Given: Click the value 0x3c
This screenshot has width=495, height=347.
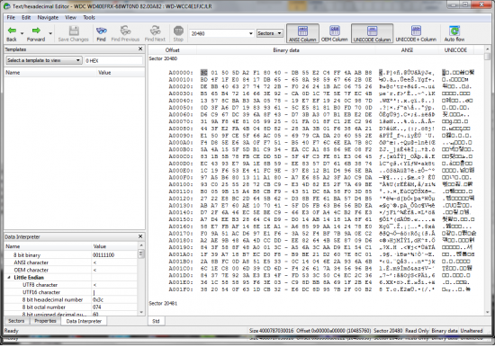Looking at the screenshot, I should [x=98, y=299].
